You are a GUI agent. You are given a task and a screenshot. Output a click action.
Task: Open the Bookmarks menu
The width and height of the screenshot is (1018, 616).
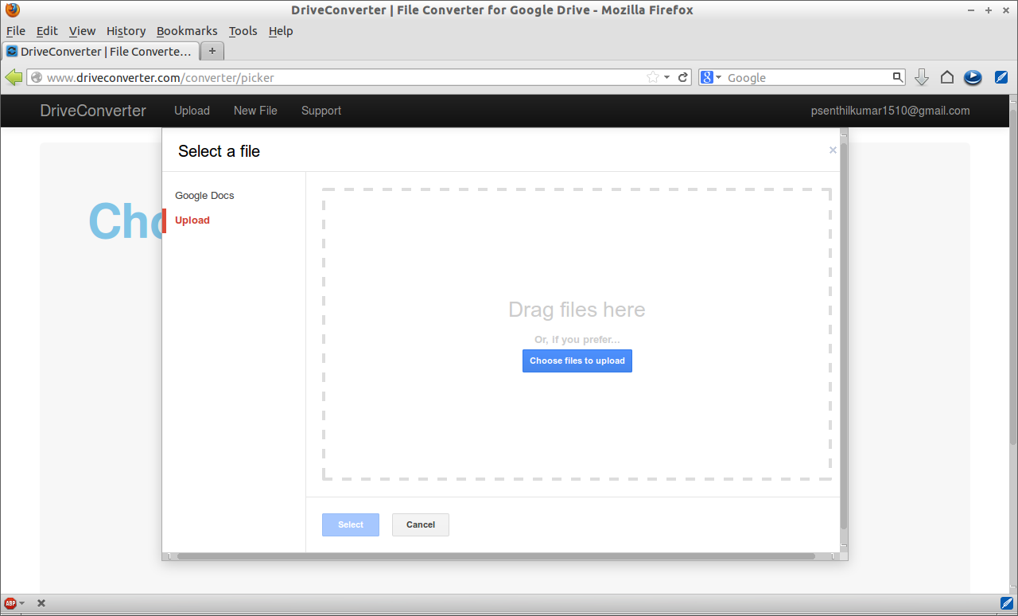coord(187,31)
